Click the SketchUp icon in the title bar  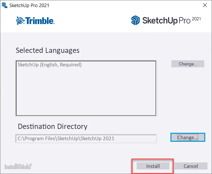[5, 5]
